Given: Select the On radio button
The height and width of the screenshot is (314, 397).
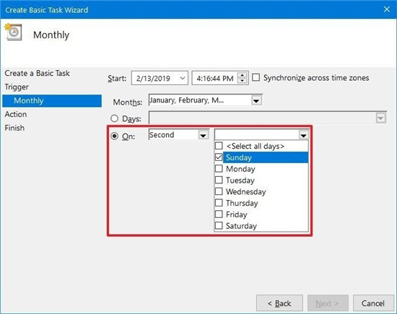Looking at the screenshot, I should pyautogui.click(x=115, y=136).
